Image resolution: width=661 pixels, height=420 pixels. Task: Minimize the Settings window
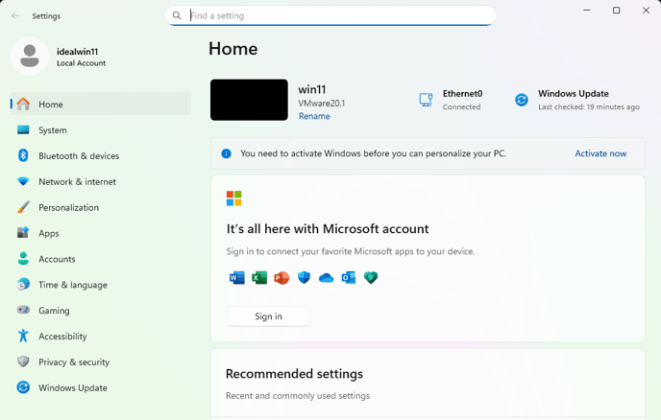point(586,11)
